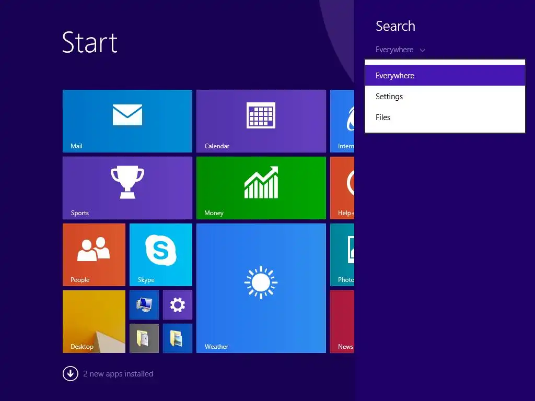Collapse the Everywhere search scope dropdown
The image size is (535, 401).
(400, 50)
